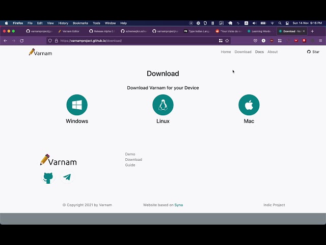
Task: Select the Mac apple download icon
Action: pyautogui.click(x=249, y=105)
